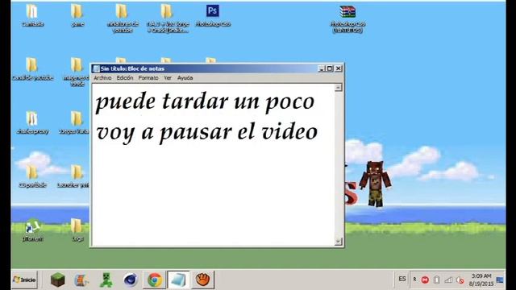Image resolution: width=516 pixels, height=290 pixels.
Task: Open Google Chrome from the taskbar
Action: (155, 280)
